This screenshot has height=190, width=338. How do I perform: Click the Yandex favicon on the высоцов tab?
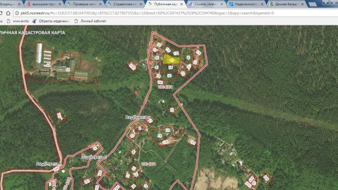(29, 4)
